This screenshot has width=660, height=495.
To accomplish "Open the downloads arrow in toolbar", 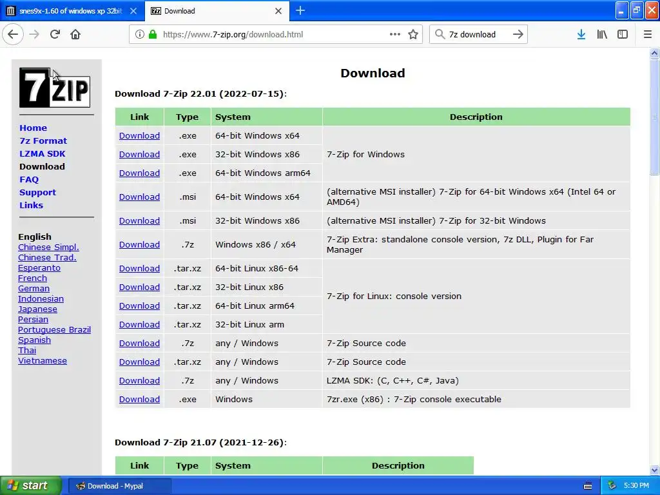I will (x=581, y=35).
